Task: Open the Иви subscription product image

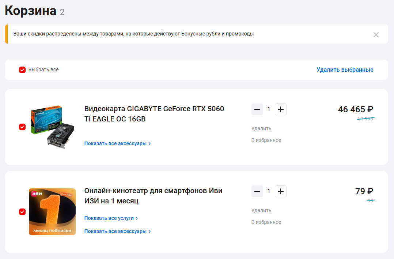Action: [52, 212]
